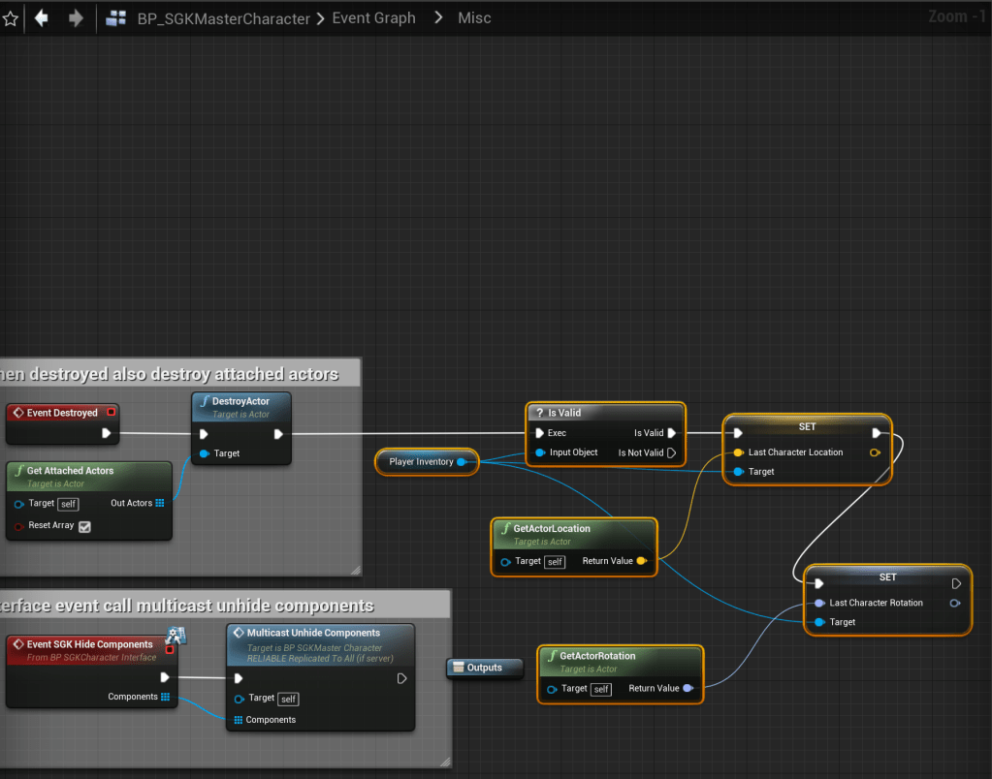Click the resize handle of the destroy comment box

(355, 569)
